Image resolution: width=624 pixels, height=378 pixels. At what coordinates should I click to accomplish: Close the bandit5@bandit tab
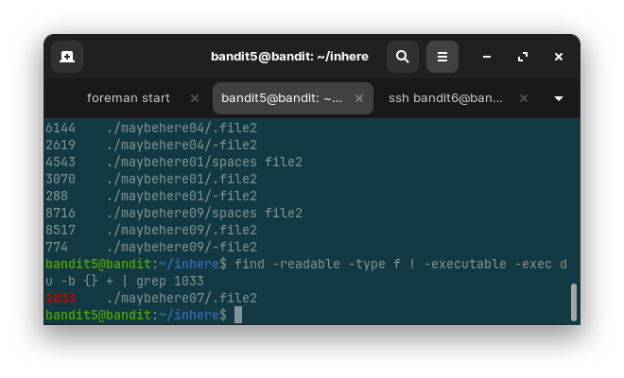click(x=359, y=98)
